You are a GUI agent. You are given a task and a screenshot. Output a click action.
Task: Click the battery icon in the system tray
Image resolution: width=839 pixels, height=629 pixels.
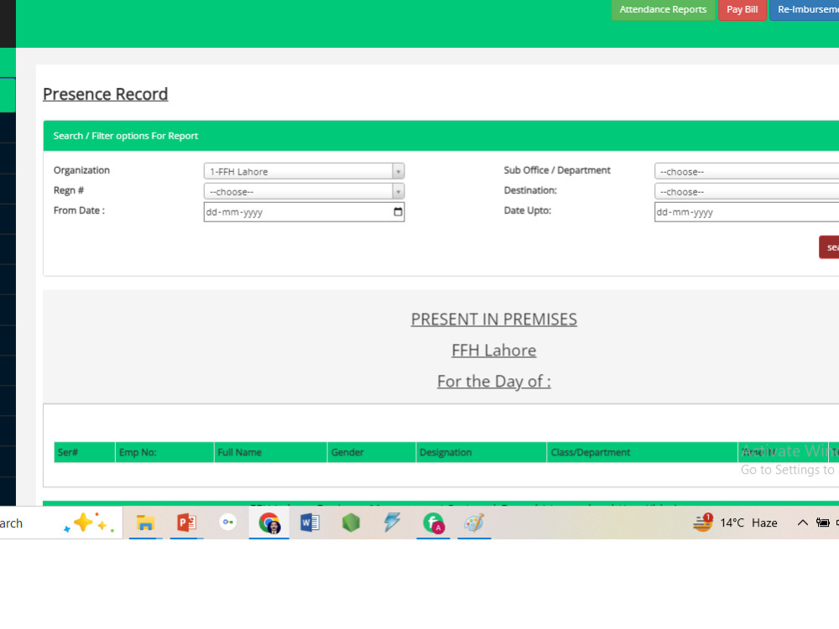(822, 522)
